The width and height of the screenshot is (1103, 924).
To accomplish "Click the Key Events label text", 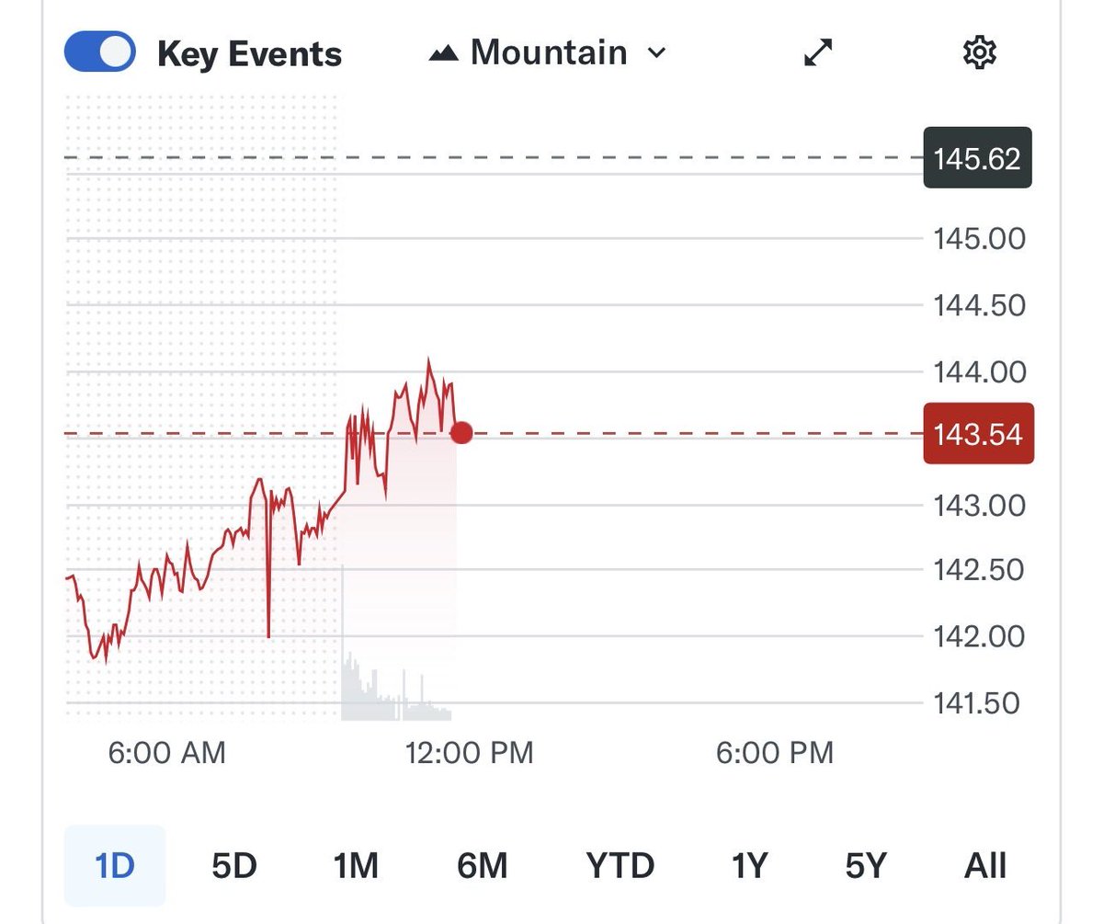I will click(x=249, y=54).
